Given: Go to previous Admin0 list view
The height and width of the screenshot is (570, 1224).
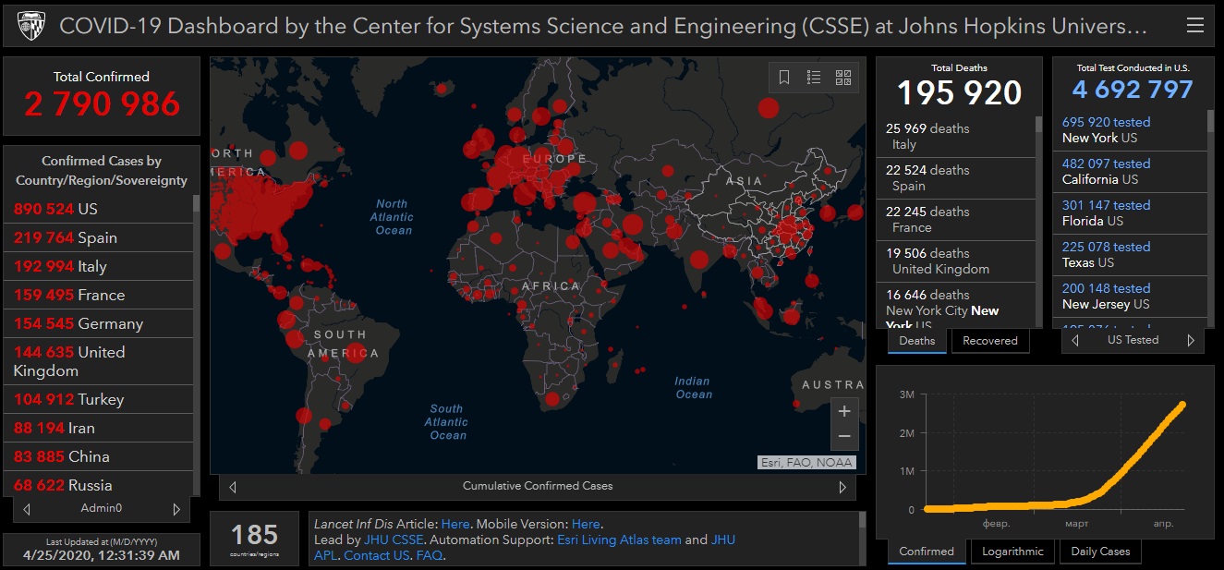Looking at the screenshot, I should click(27, 509).
